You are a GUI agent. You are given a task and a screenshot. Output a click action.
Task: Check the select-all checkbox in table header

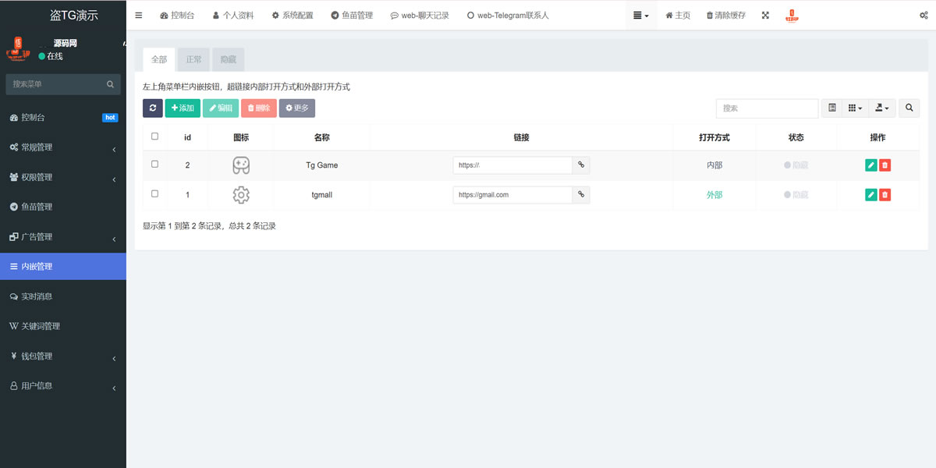[154, 136]
